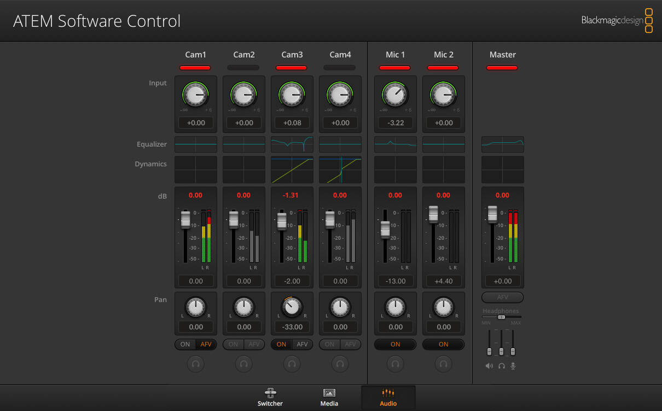Click the Cam3 channel label

[x=292, y=55]
